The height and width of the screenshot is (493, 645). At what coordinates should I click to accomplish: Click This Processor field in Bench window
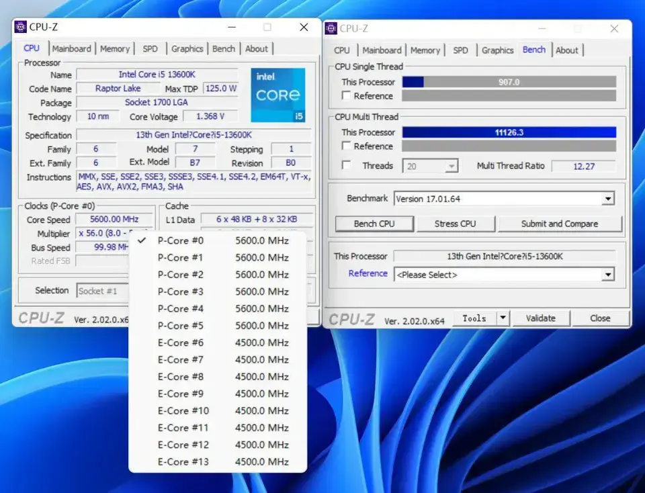coord(505,256)
